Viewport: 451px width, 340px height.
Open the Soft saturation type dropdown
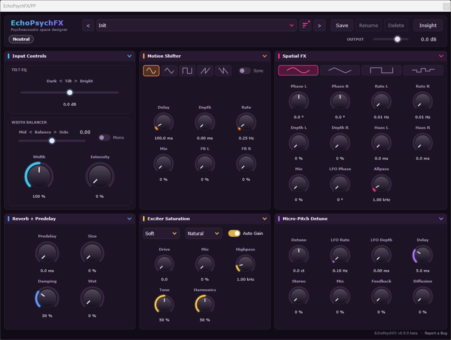pyautogui.click(x=161, y=233)
